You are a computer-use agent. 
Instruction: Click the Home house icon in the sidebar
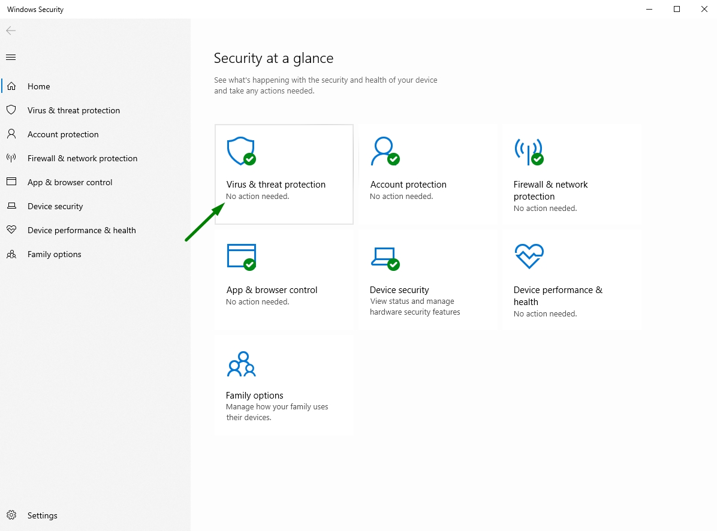click(11, 86)
